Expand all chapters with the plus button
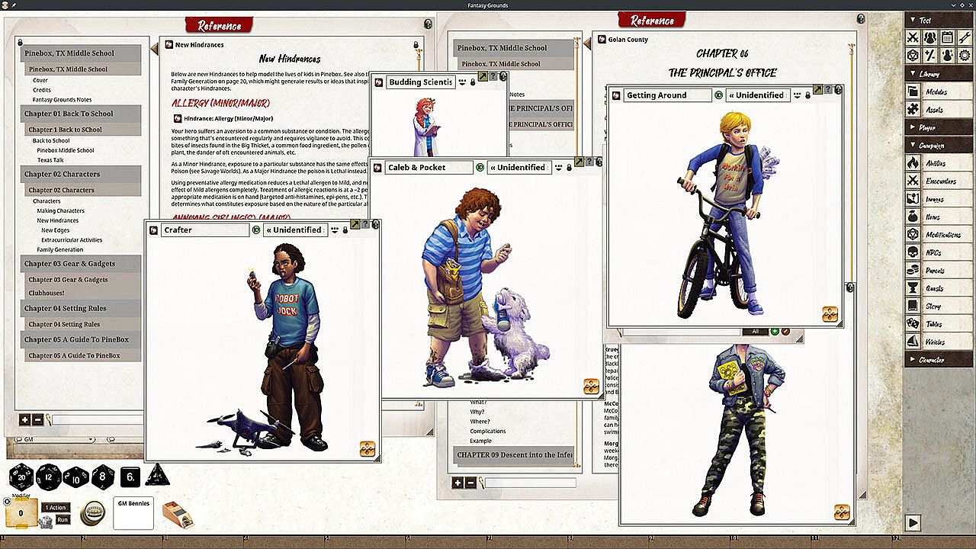Screen dimensions: 976x549 pyautogui.click(x=24, y=419)
